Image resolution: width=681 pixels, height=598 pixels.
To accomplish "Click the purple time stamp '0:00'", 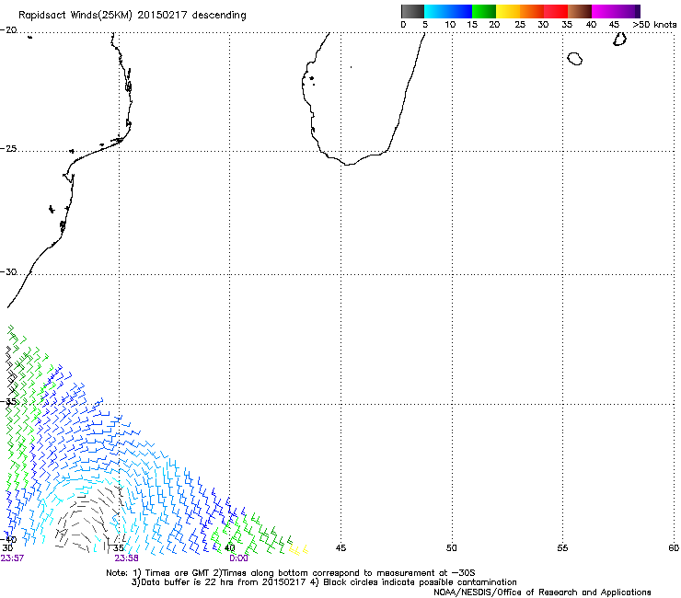I will [238, 558].
